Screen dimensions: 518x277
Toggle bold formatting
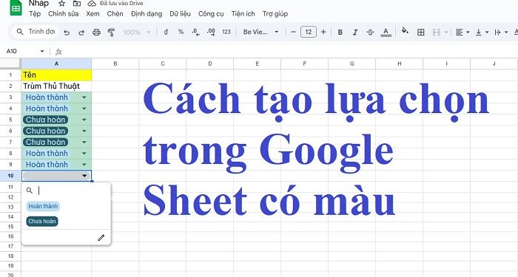pos(340,32)
